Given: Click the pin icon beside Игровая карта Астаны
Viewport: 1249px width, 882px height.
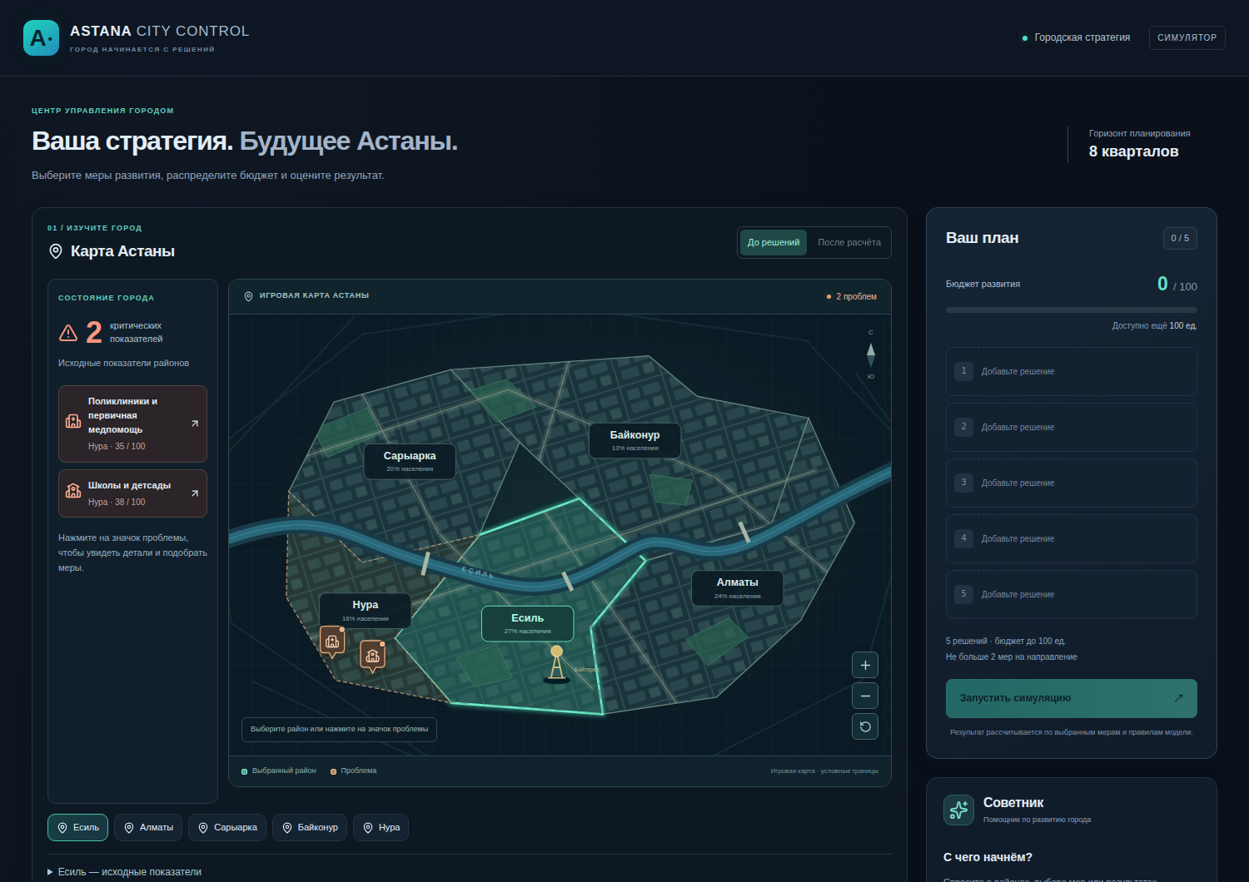Looking at the screenshot, I should 248,296.
